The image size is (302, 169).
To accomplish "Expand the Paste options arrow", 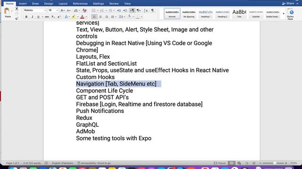I will [12, 11].
